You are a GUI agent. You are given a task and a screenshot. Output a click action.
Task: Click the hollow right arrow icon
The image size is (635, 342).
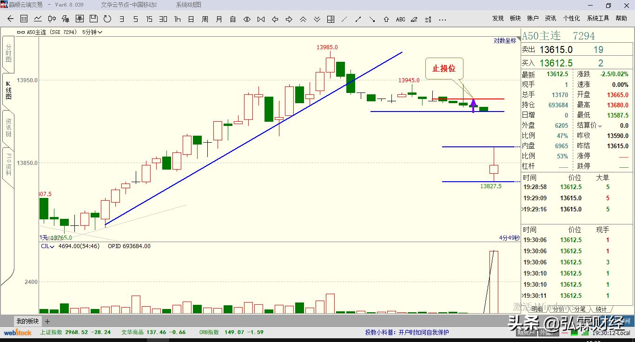point(289,19)
